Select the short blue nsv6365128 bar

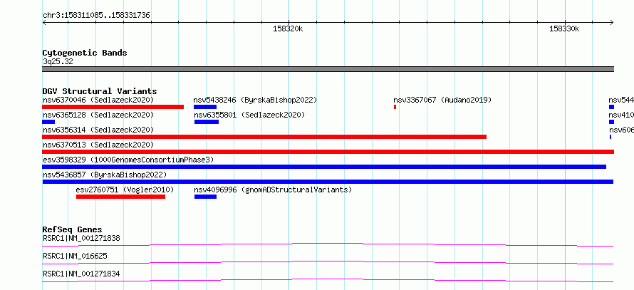tap(48, 122)
